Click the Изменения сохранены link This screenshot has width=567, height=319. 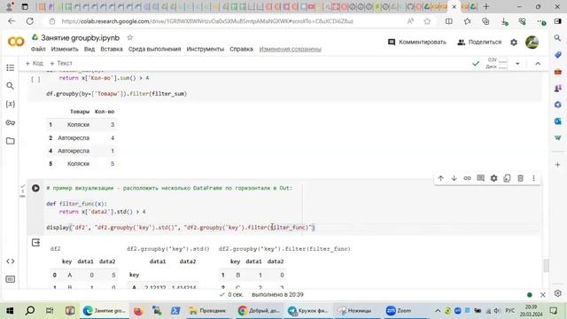coord(290,50)
